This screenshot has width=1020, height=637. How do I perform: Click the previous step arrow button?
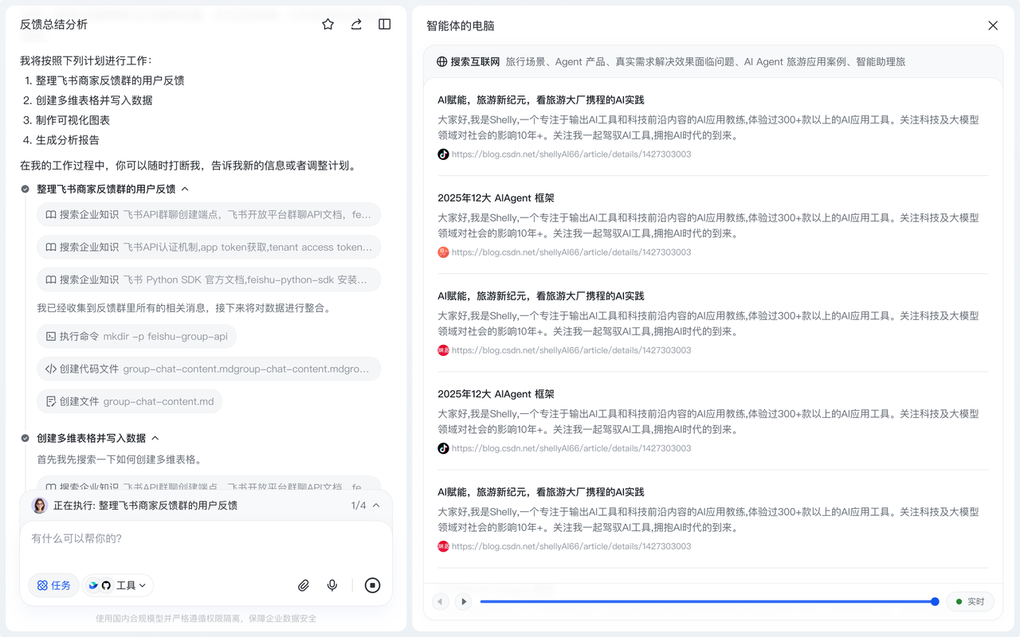(x=441, y=602)
